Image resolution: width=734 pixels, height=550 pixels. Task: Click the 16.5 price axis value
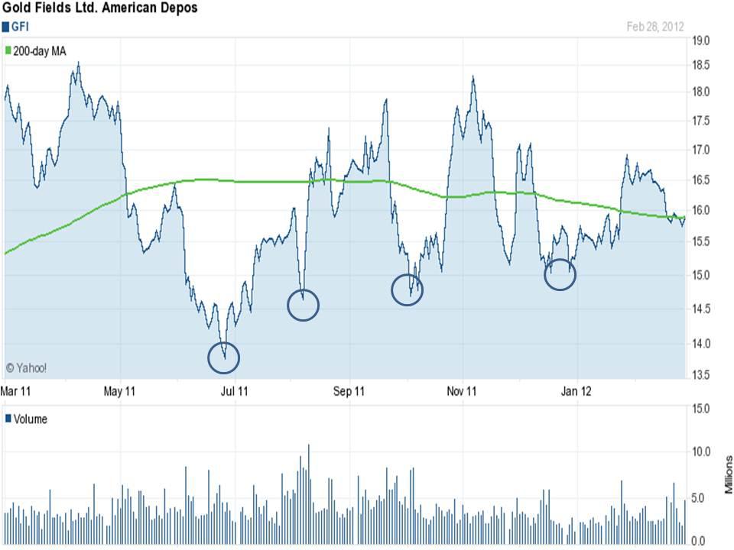(x=701, y=180)
